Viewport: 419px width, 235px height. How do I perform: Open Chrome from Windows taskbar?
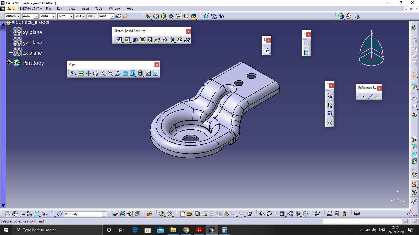pyautogui.click(x=186, y=230)
